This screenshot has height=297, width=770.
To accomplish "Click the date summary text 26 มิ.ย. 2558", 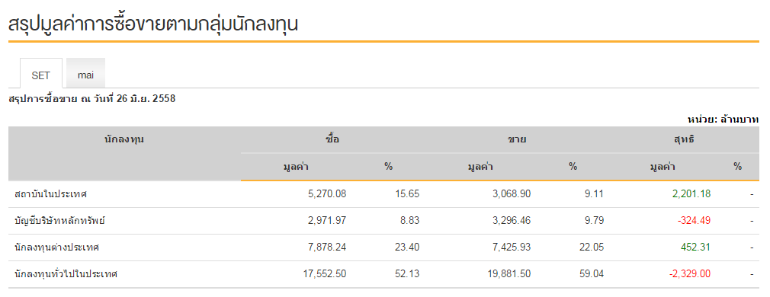I will (146, 99).
